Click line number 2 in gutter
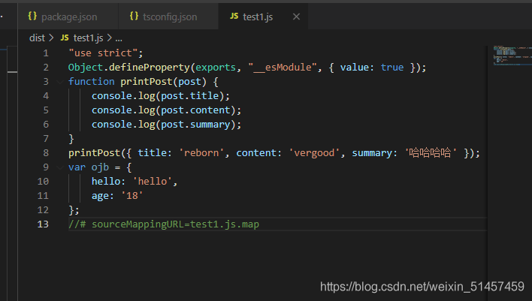The height and width of the screenshot is (301, 532). tap(46, 68)
